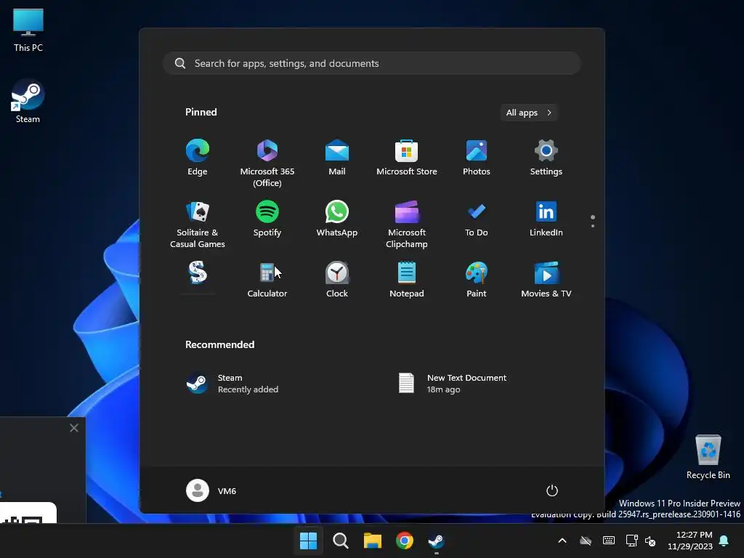The height and width of the screenshot is (558, 744).
Task: Open Solitaire & Casual Games
Action: (198, 224)
